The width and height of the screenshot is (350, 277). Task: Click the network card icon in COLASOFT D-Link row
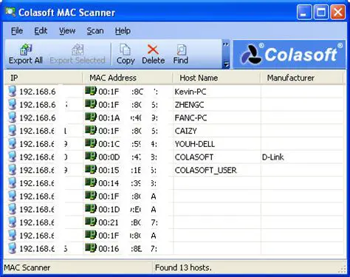coord(91,156)
